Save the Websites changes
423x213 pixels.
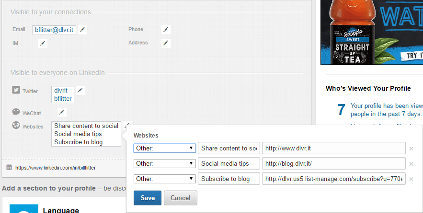point(148,198)
